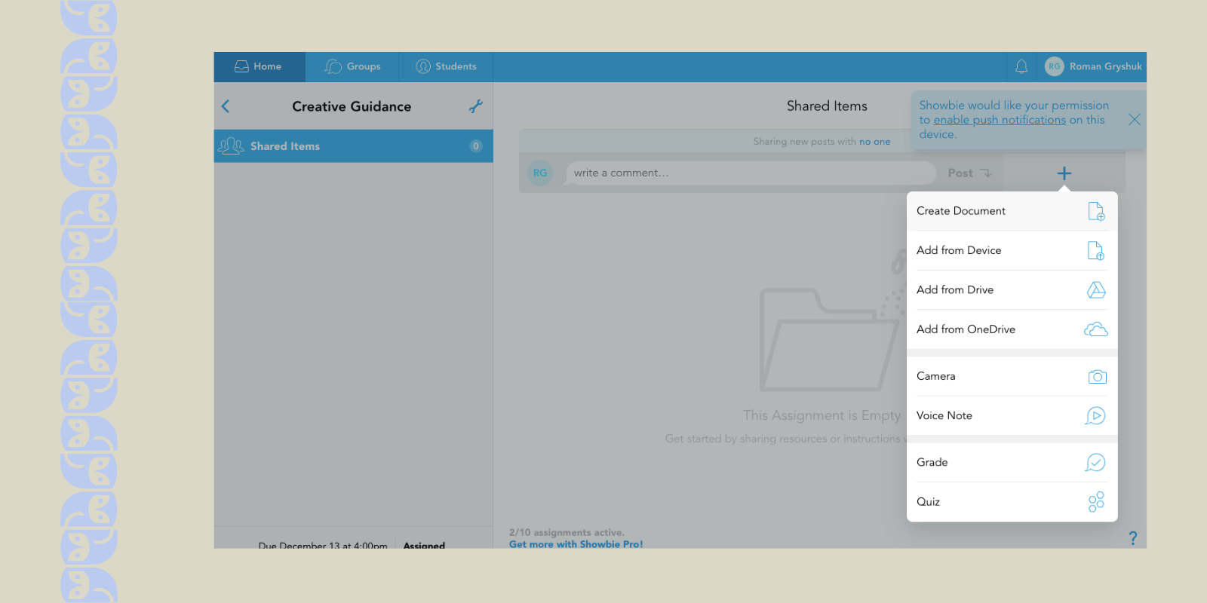Click the Shared Items heading

(x=827, y=106)
